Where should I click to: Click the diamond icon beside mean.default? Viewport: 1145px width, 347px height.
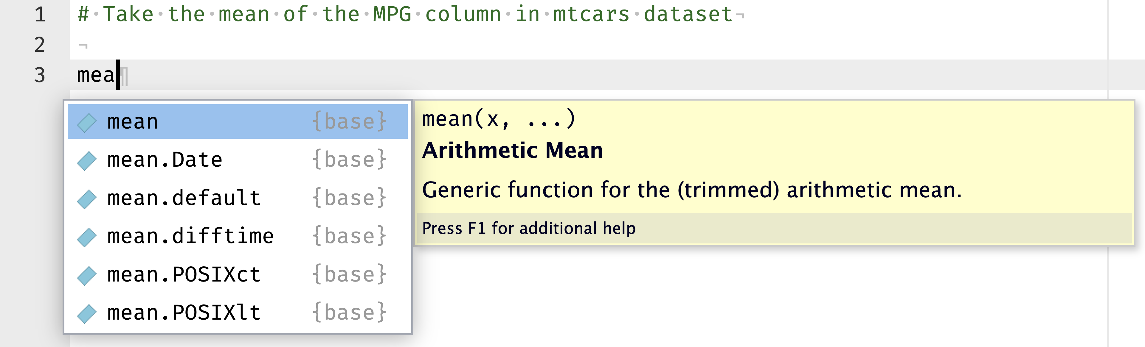tap(86, 199)
